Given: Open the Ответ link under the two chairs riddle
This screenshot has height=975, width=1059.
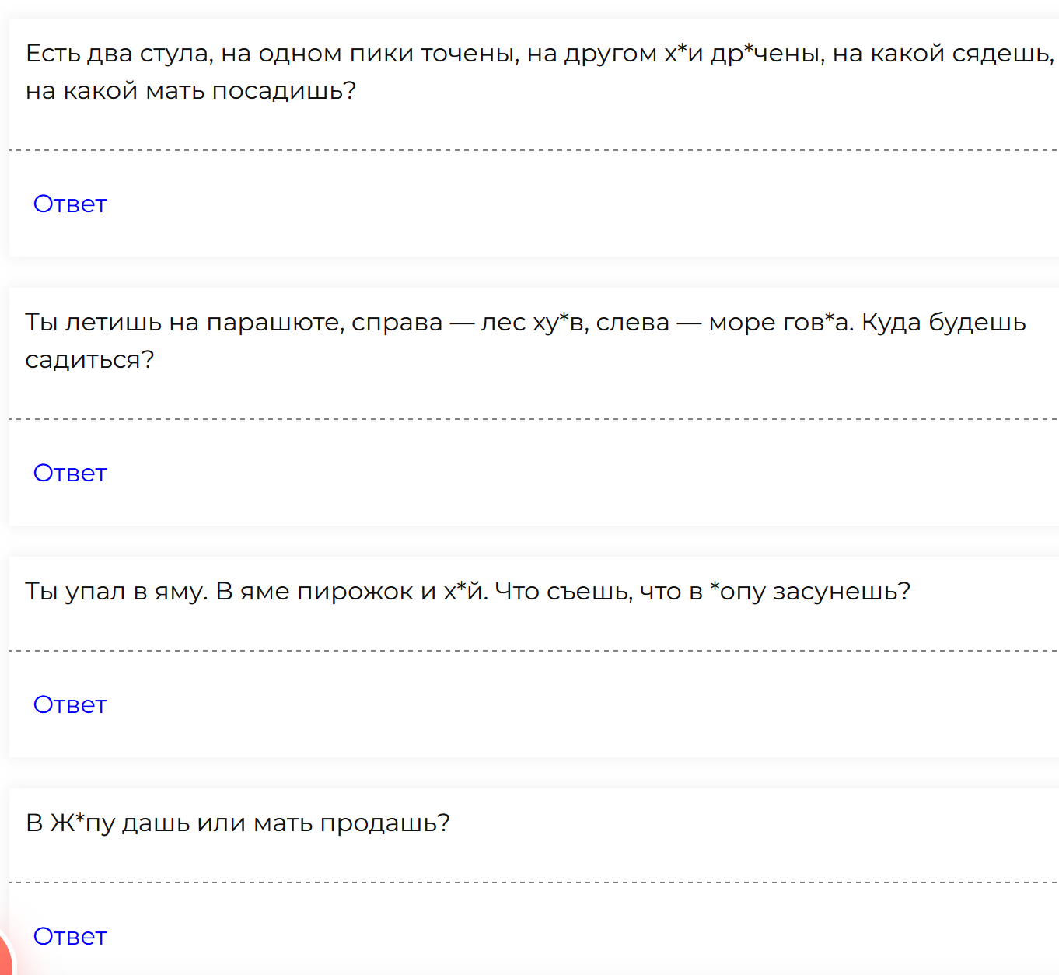Looking at the screenshot, I should (70, 204).
